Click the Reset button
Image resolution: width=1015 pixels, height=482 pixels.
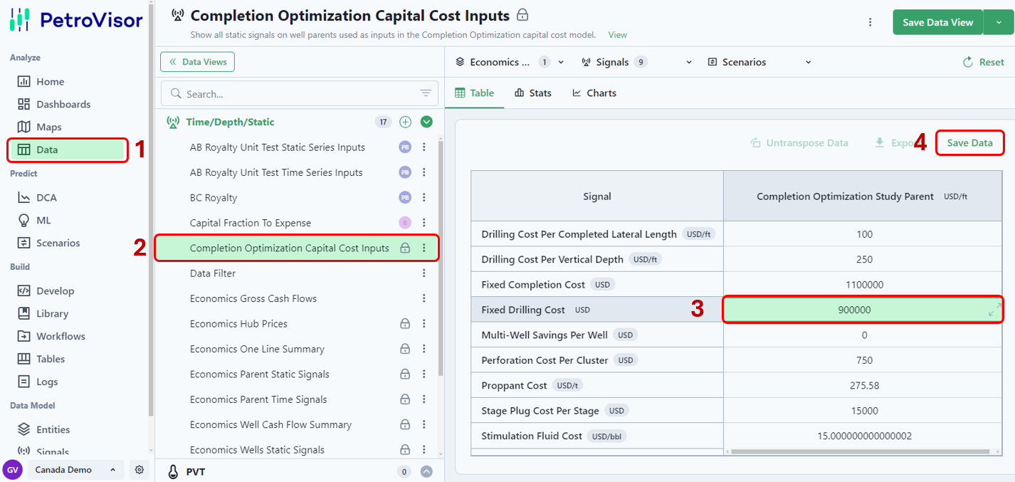(x=983, y=62)
